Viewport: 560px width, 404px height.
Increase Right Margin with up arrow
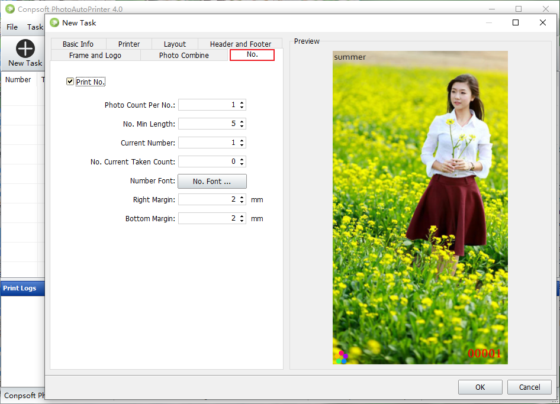(x=242, y=197)
